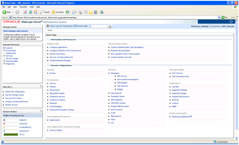239x145 pixels.
Task: Open the Edit menu
Action: pos(9,7)
